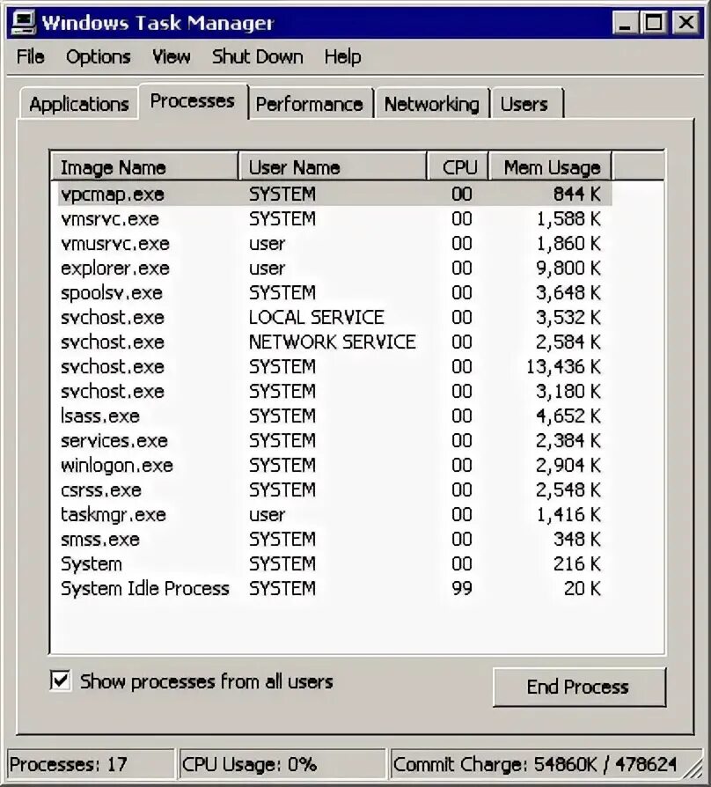Select the vpcmap.exe process row
711x787 pixels.
click(335, 194)
